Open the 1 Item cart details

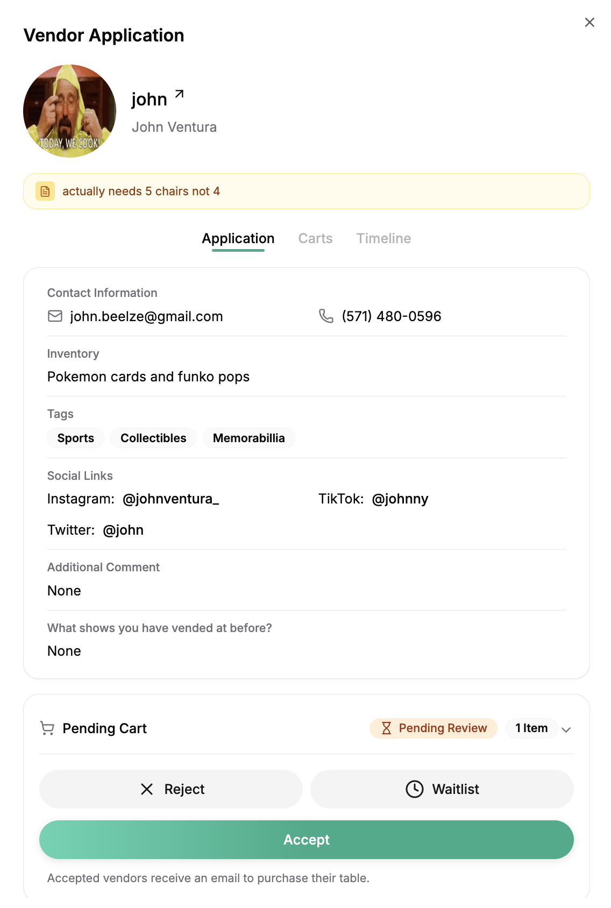point(531,728)
